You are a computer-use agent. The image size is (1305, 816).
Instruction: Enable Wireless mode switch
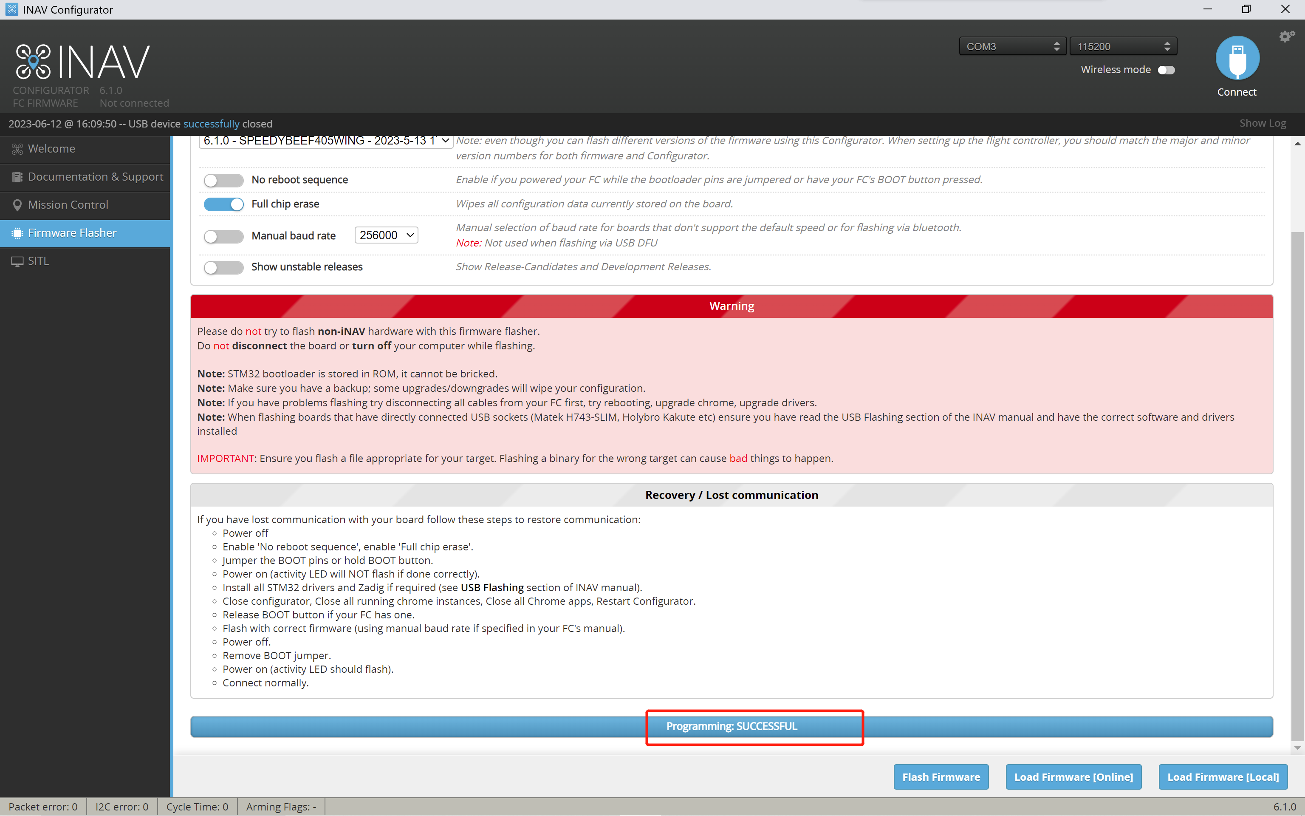[1166, 70]
